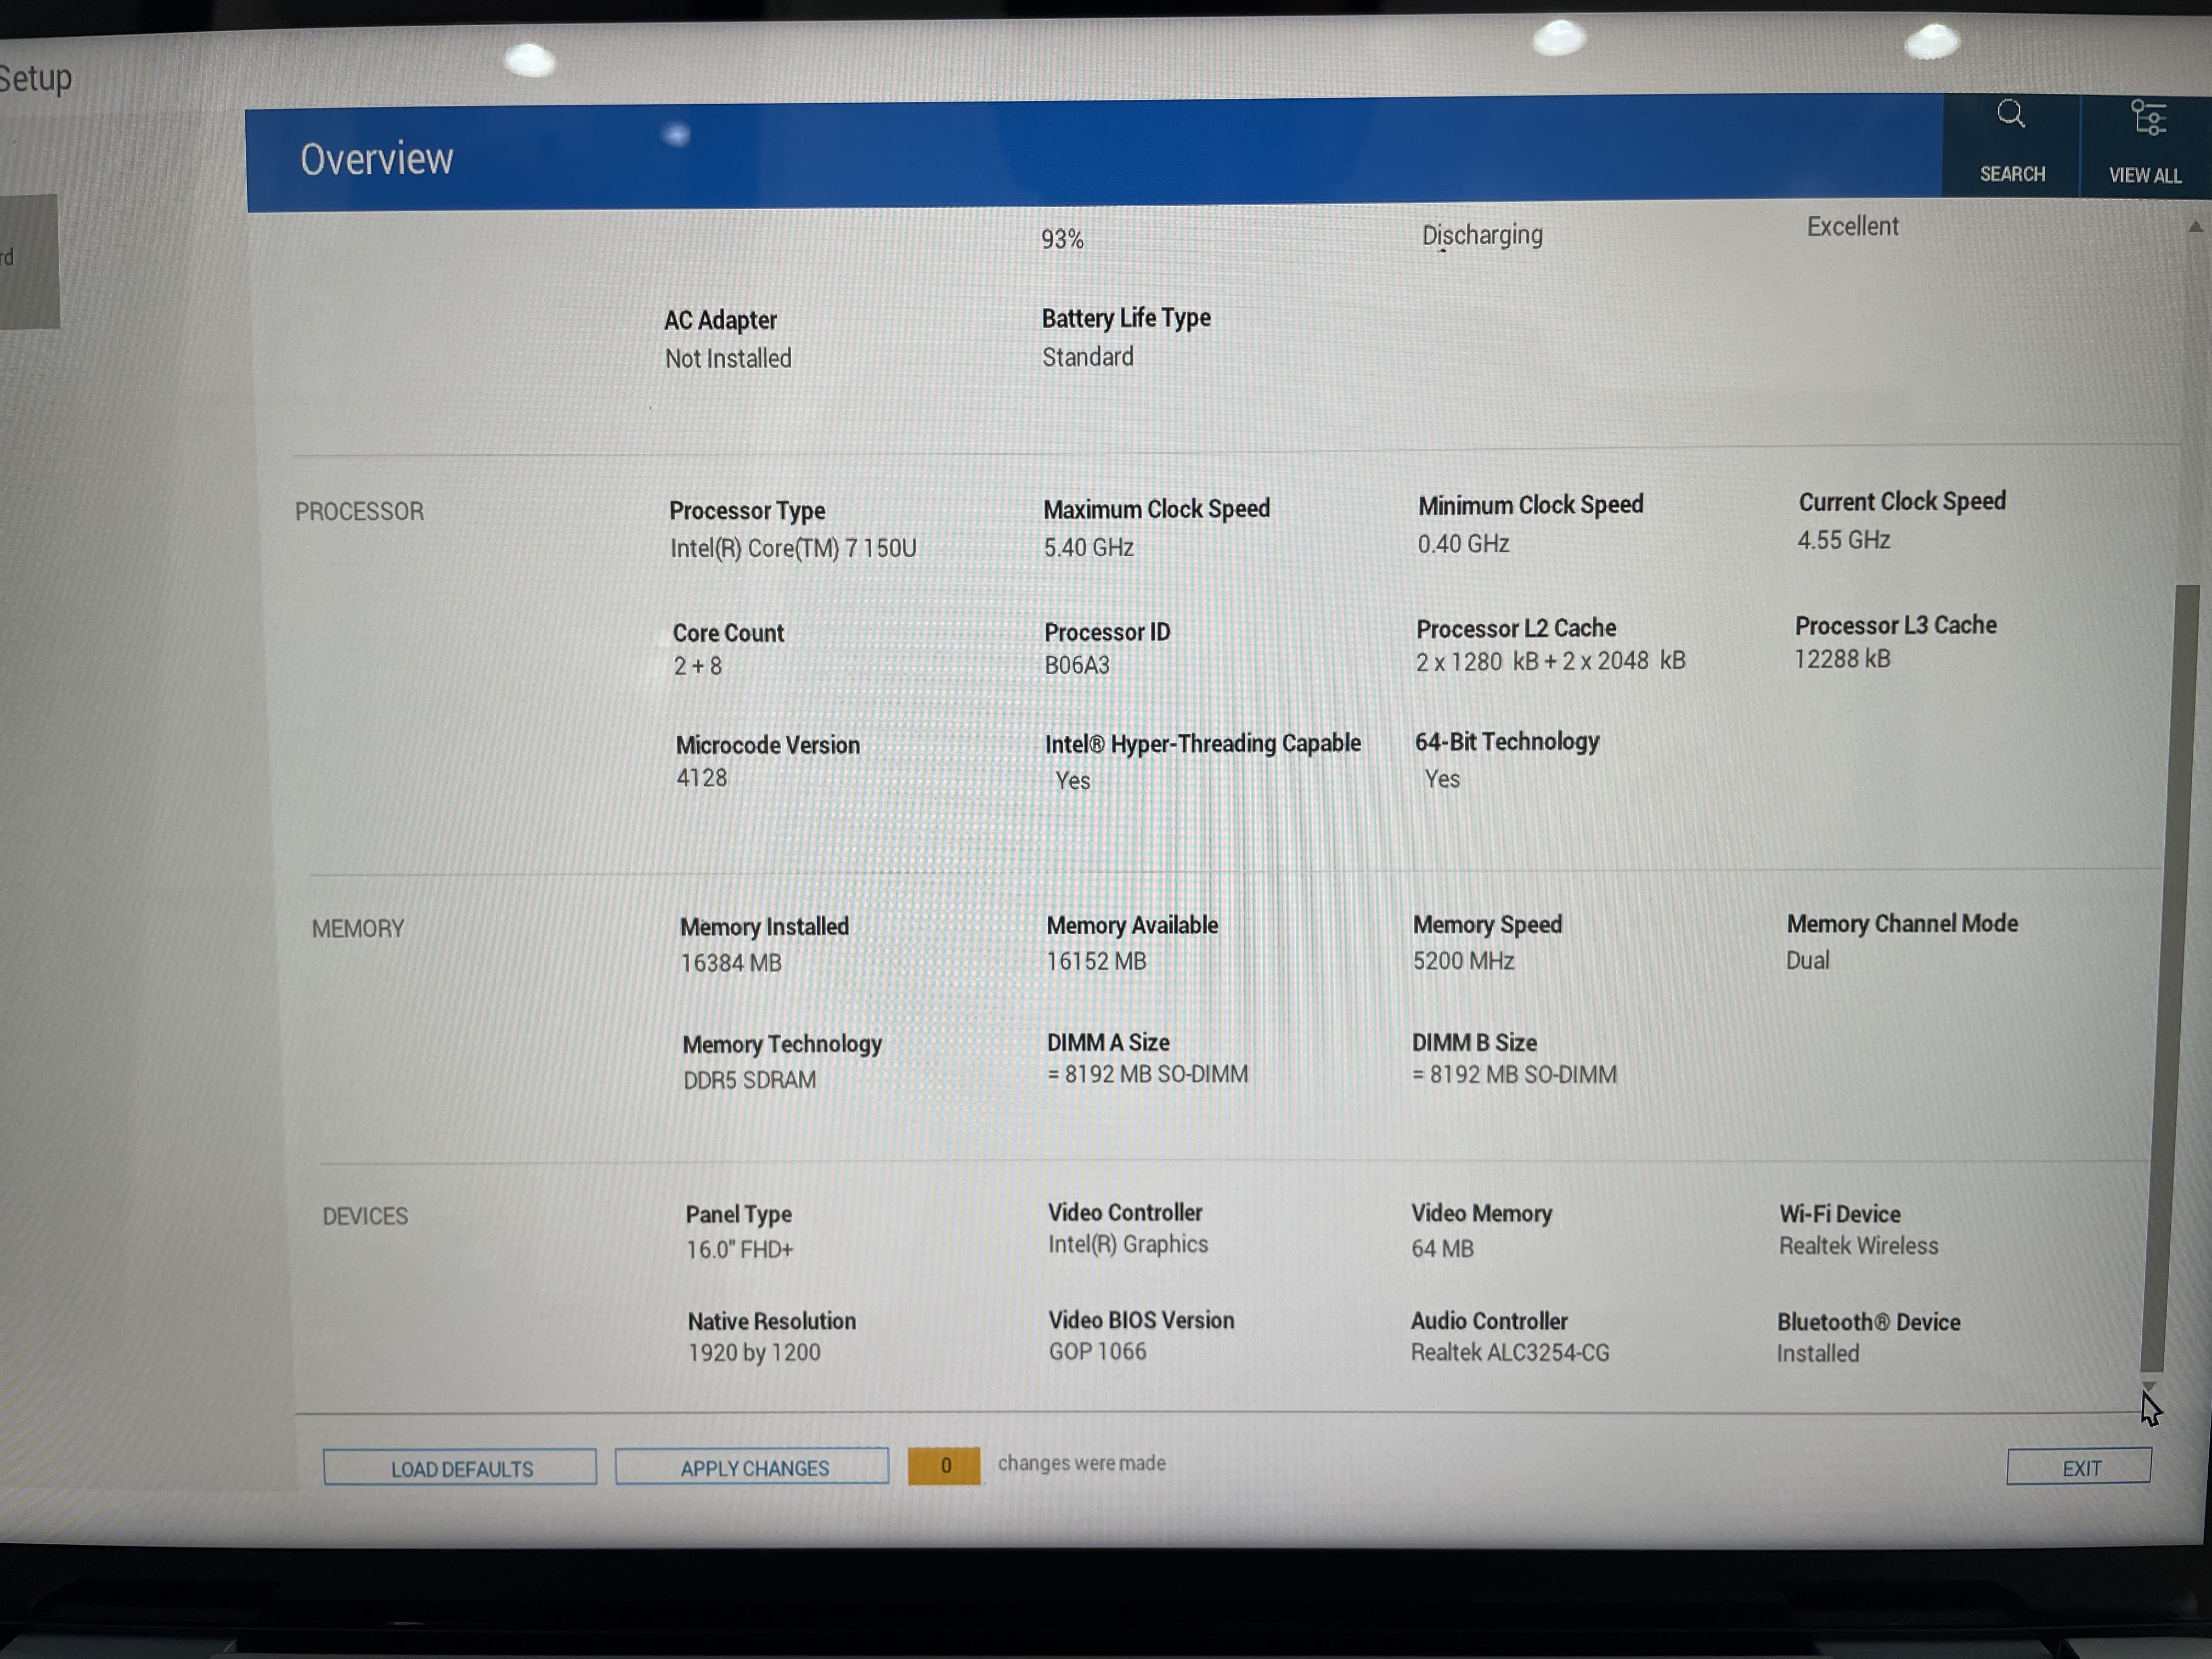Image resolution: width=2212 pixels, height=1659 pixels.
Task: Select the "2 + 8" core count value
Action: 697,666
